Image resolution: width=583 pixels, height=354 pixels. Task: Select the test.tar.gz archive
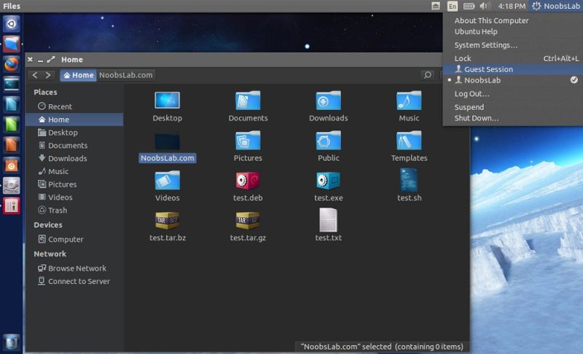248,221
